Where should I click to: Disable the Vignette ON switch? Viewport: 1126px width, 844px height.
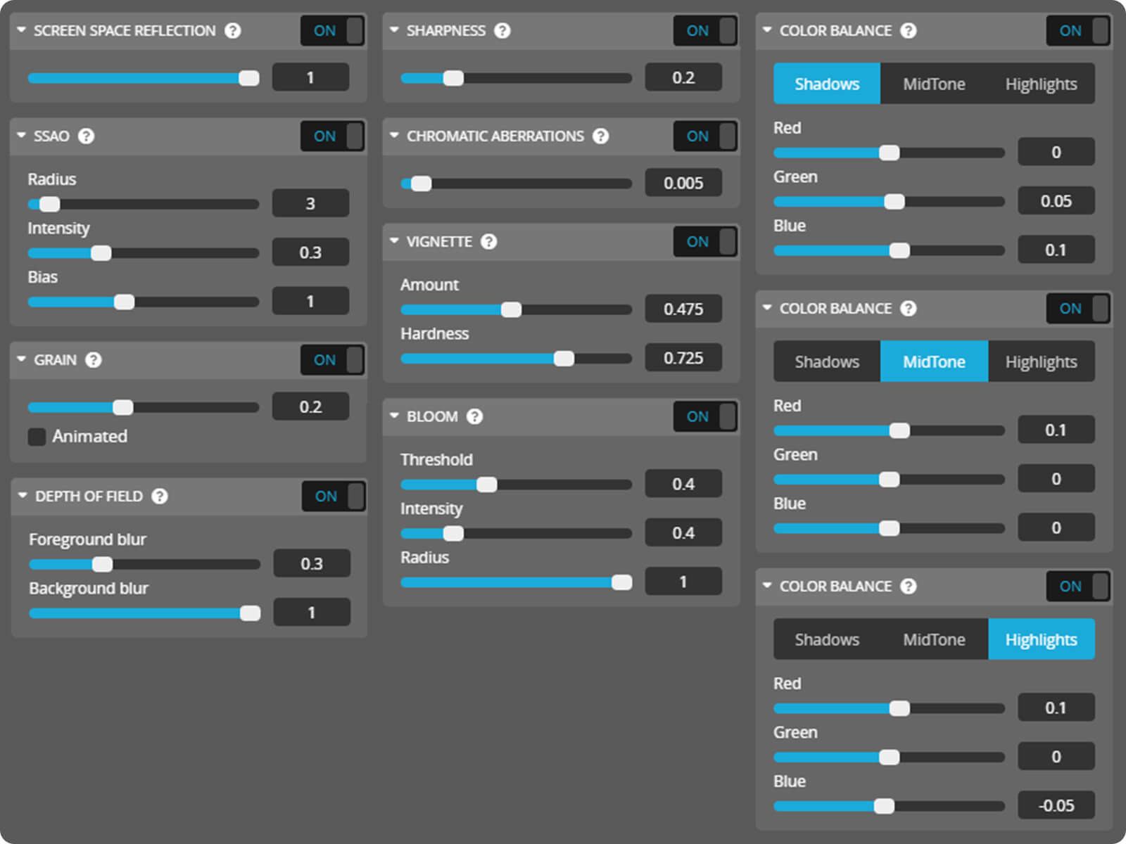[x=705, y=242]
